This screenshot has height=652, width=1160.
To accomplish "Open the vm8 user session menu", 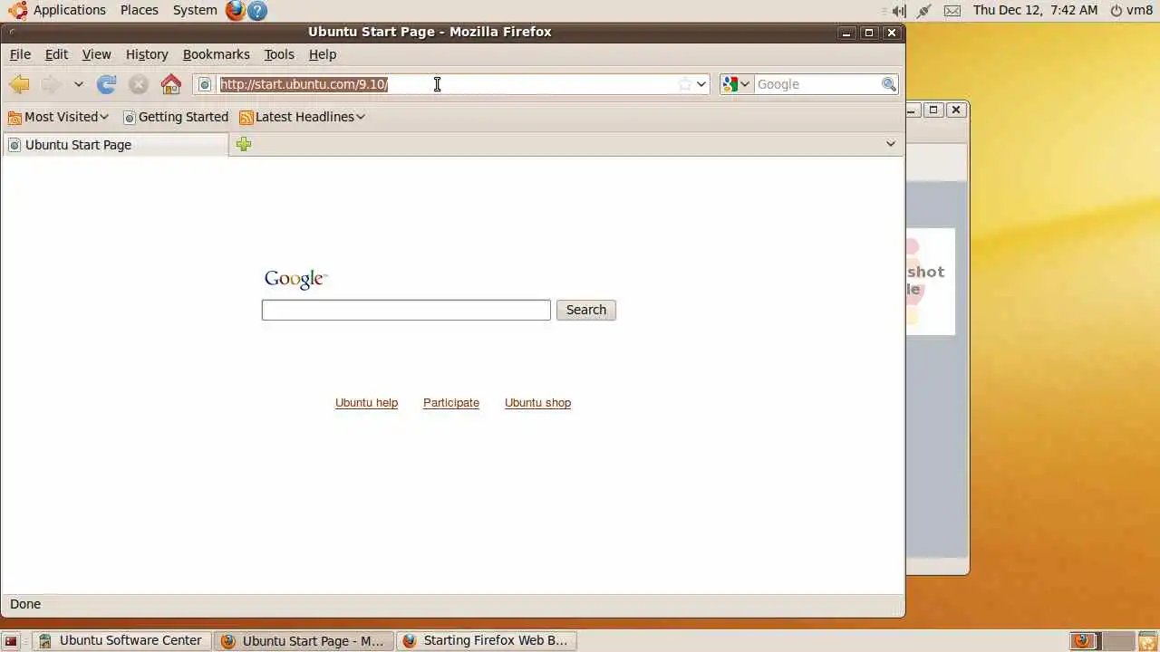I will pos(1131,10).
